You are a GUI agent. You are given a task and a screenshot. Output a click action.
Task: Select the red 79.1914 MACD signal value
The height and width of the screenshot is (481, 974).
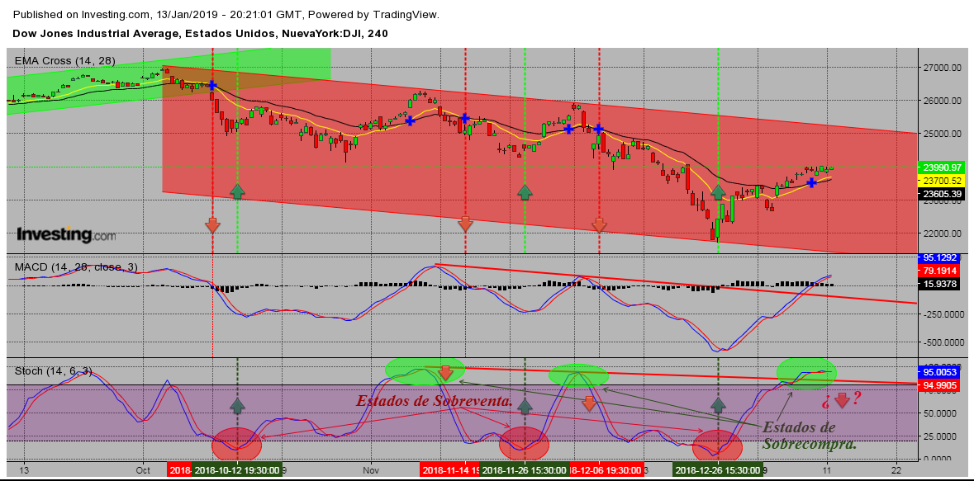940,271
